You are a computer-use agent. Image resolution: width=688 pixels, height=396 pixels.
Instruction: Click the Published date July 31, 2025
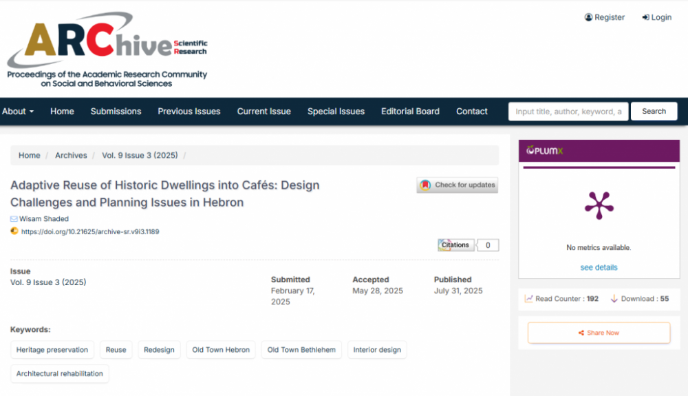coord(458,291)
